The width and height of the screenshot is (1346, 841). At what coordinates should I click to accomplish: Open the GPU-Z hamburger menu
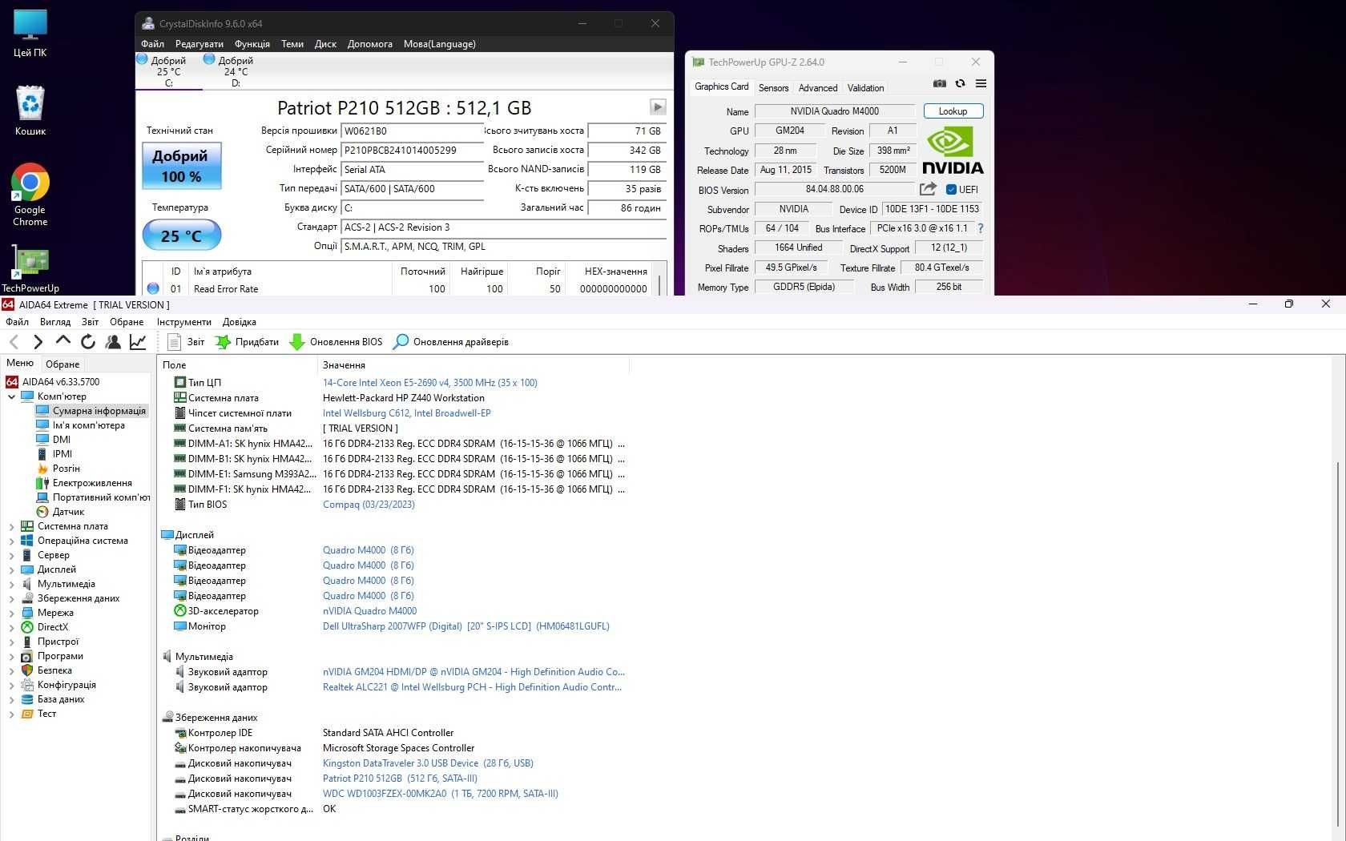[x=981, y=84]
